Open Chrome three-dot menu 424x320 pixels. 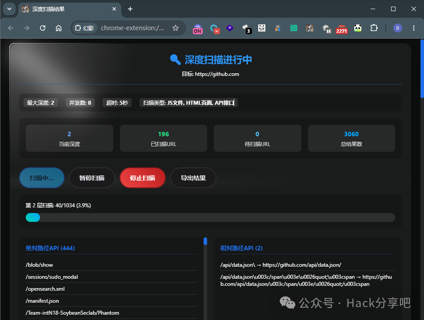pos(413,28)
